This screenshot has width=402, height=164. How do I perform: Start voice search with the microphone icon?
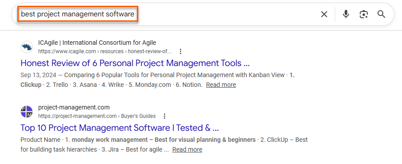[346, 14]
